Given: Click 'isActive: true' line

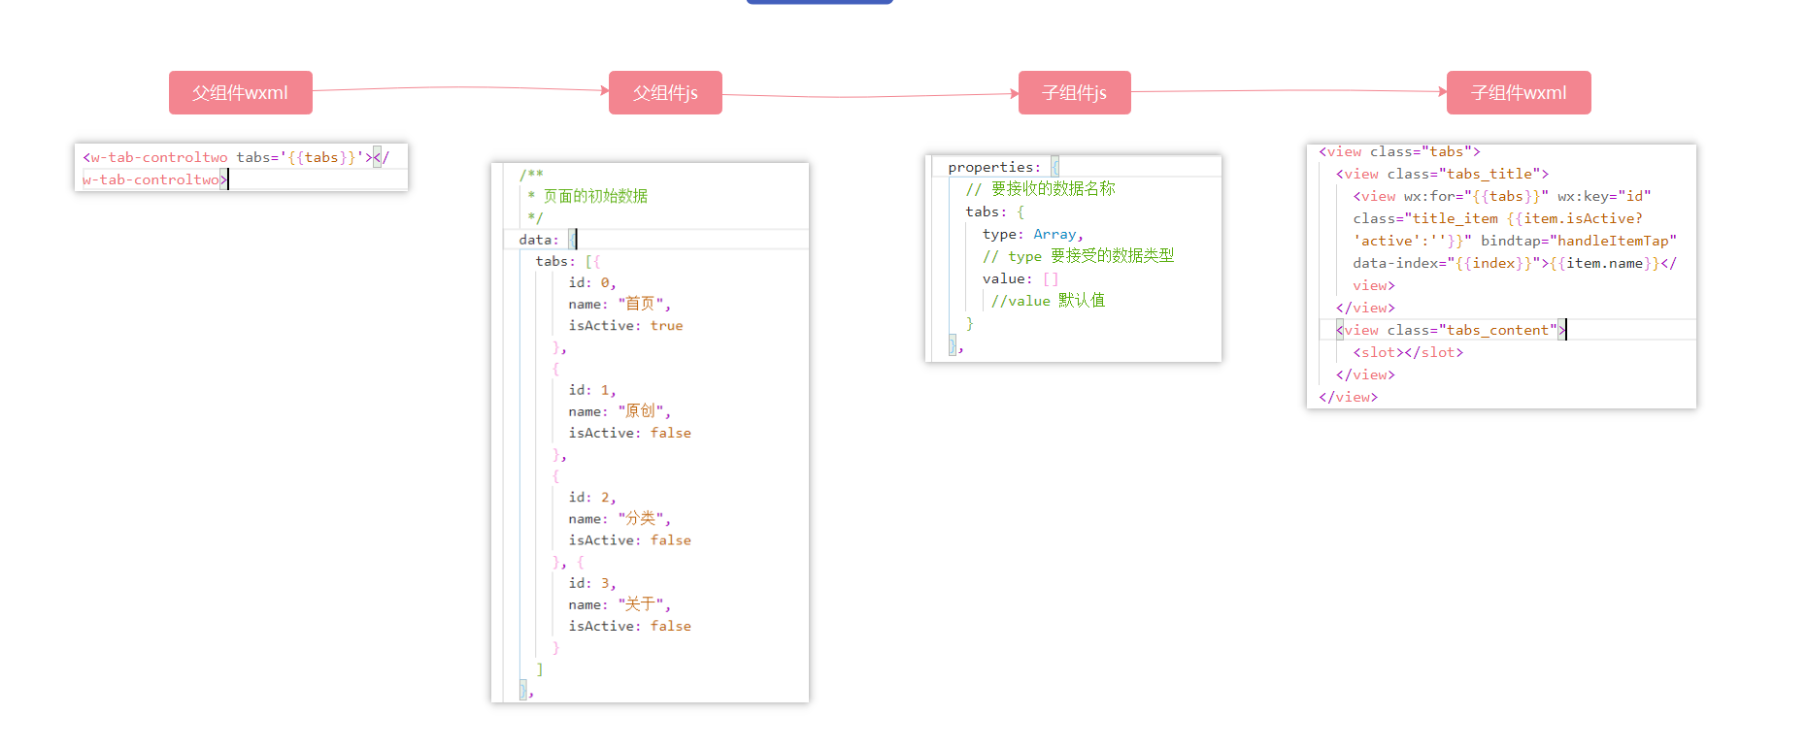Looking at the screenshot, I should point(625,326).
